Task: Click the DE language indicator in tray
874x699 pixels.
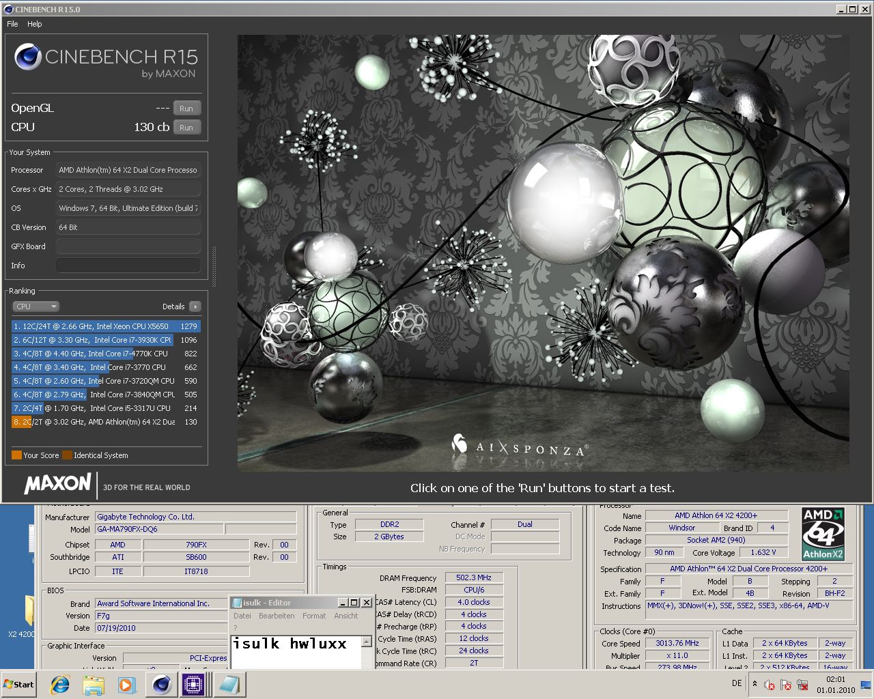Action: click(737, 683)
